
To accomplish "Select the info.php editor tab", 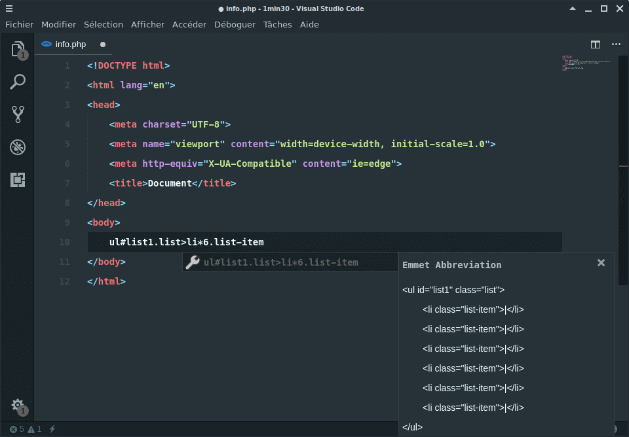I will [x=73, y=44].
